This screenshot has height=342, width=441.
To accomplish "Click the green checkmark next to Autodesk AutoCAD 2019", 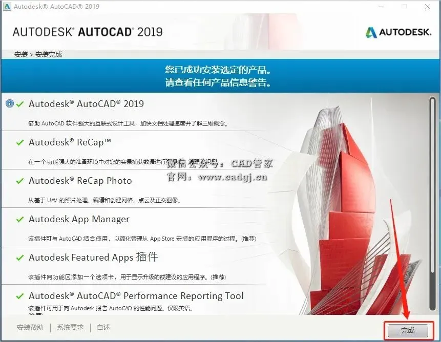I will (x=20, y=104).
